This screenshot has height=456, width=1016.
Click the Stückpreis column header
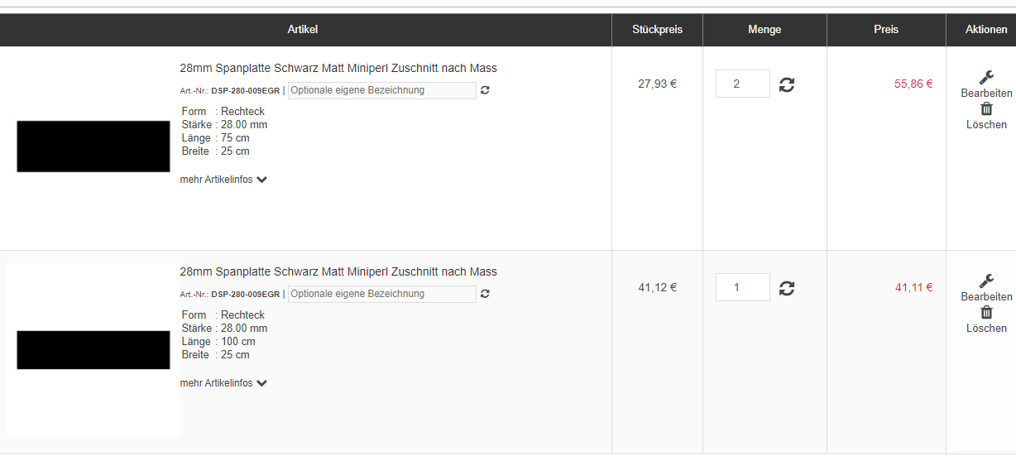657,30
